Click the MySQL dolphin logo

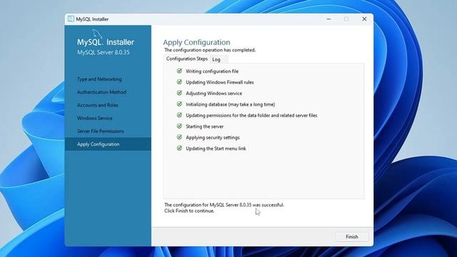[x=97, y=34]
